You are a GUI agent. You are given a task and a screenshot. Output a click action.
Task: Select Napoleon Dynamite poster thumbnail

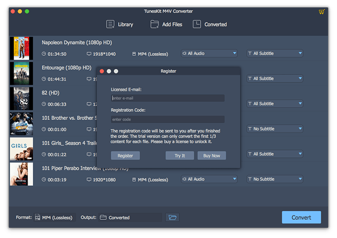21,48
